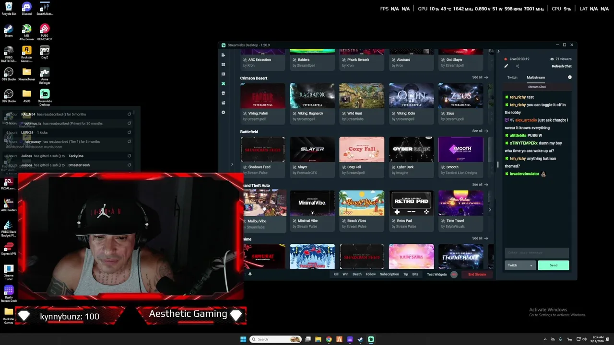The width and height of the screenshot is (614, 345).
Task: Open Steam desktop shortcut
Action: [9, 31]
